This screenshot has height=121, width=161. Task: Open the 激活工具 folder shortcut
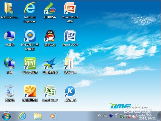tap(69, 63)
